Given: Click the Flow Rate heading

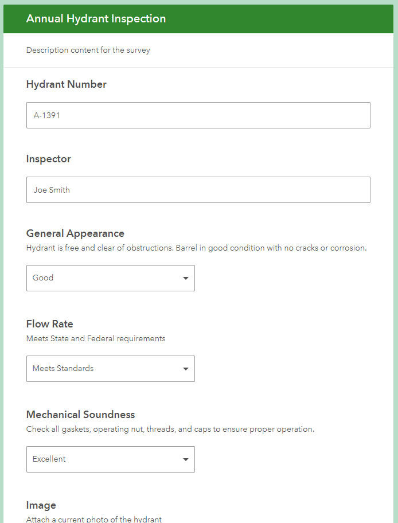Looking at the screenshot, I should [x=50, y=324].
